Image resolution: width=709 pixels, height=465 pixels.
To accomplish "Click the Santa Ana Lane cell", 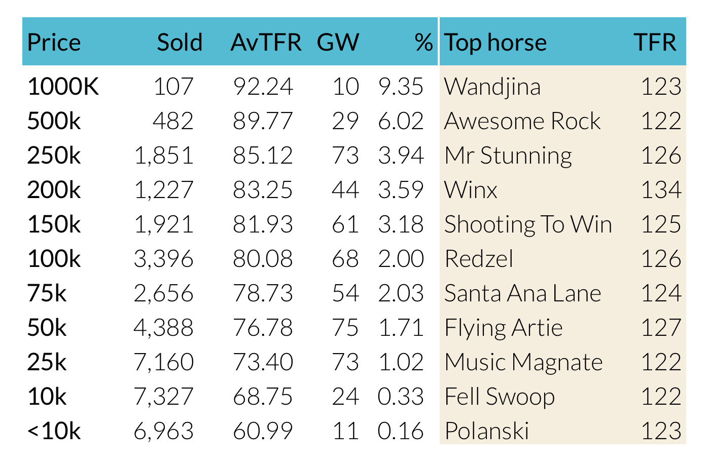I will pos(523,294).
